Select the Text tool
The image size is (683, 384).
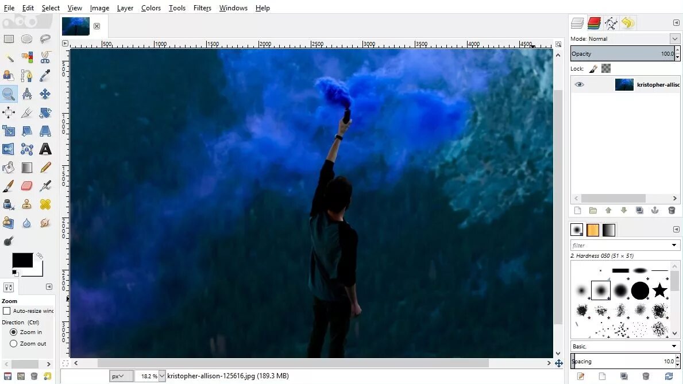(45, 149)
